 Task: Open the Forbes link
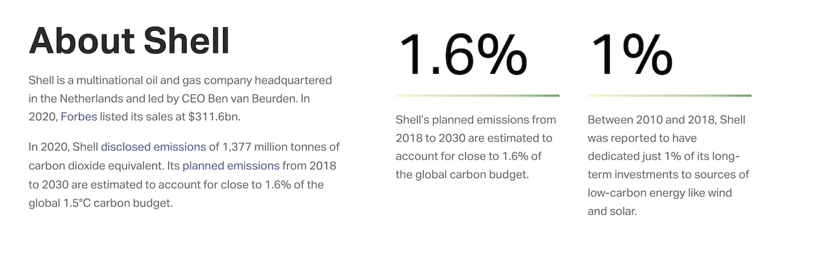[78, 118]
